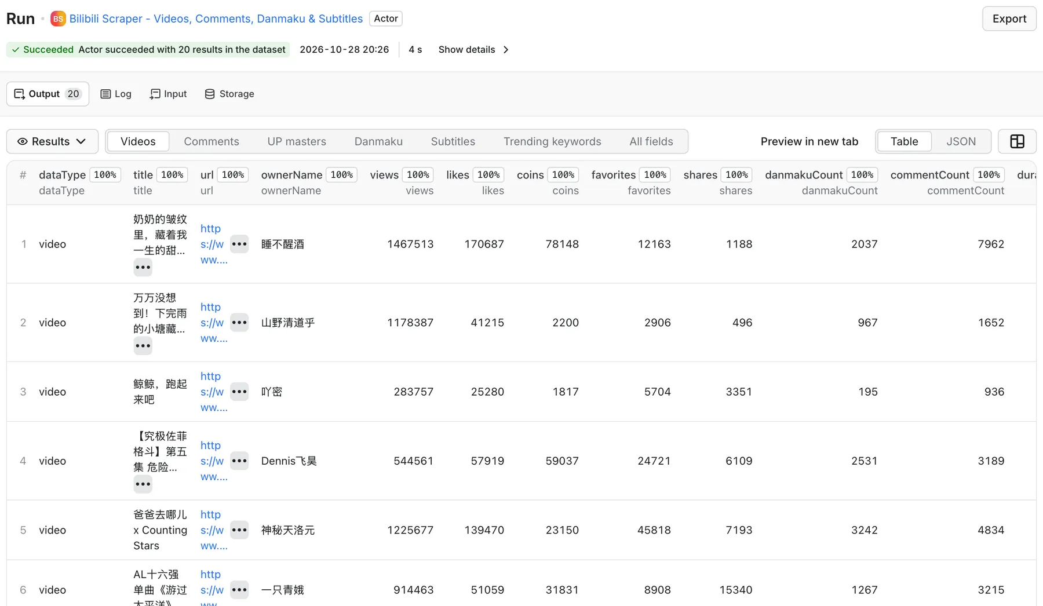Image resolution: width=1043 pixels, height=606 pixels.
Task: Select the UP masters view
Action: pos(297,141)
